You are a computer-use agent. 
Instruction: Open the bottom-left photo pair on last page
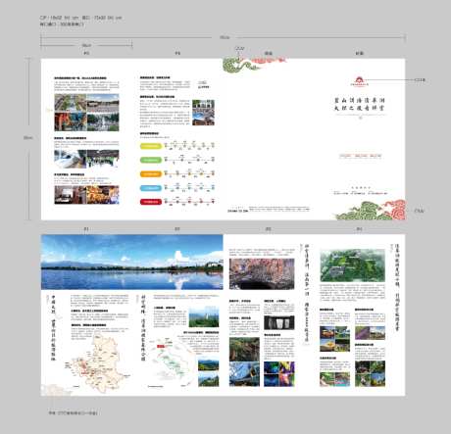tap(334, 379)
